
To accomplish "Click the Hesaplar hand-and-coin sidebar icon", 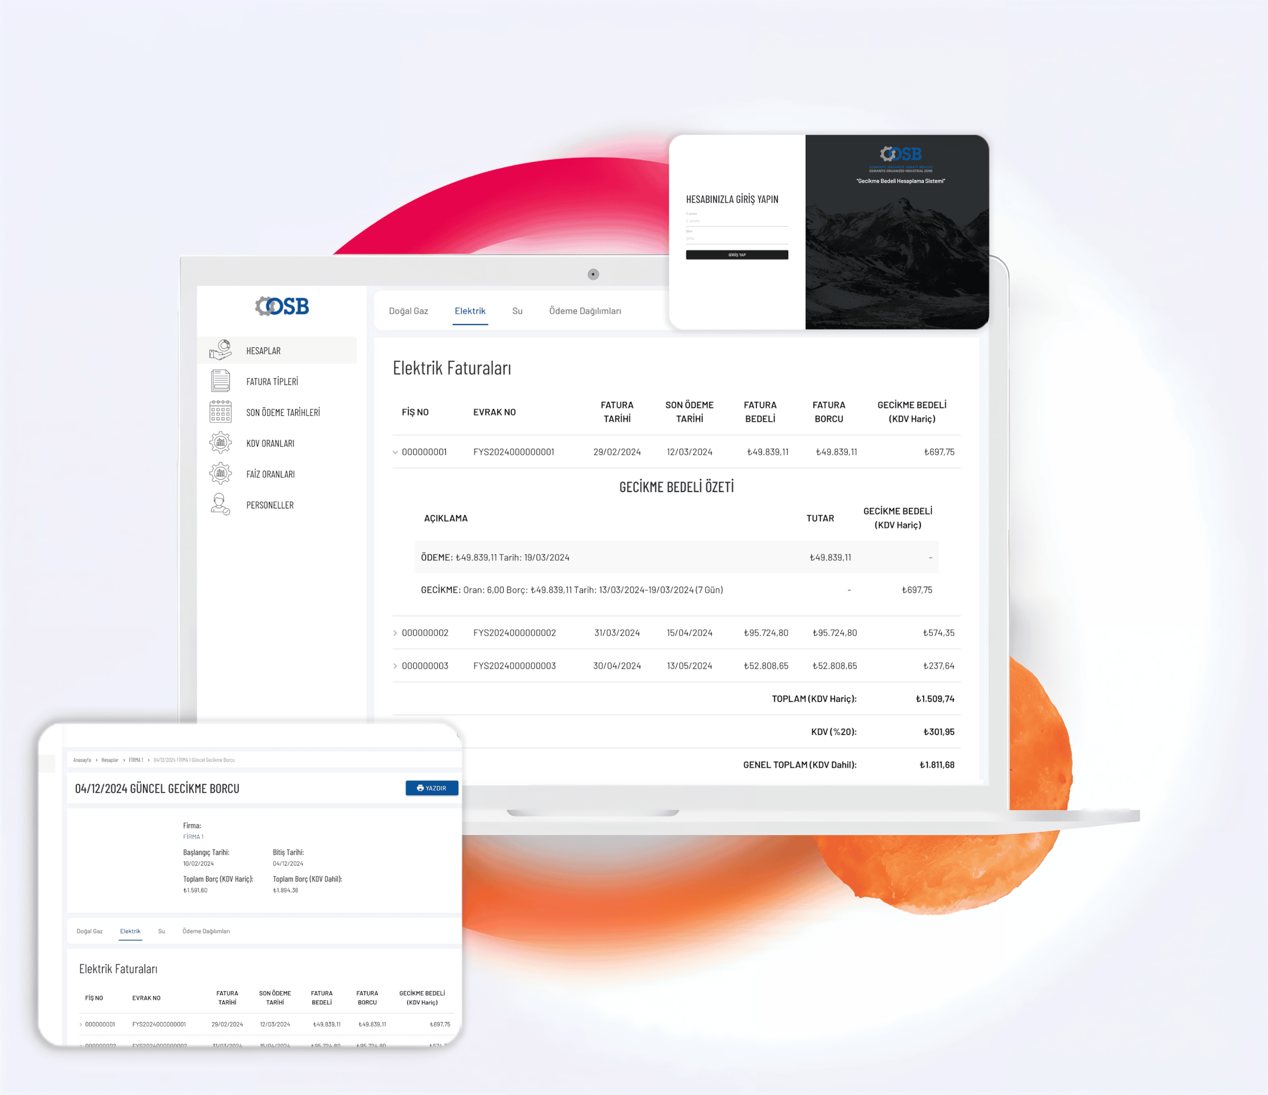I will [x=220, y=350].
